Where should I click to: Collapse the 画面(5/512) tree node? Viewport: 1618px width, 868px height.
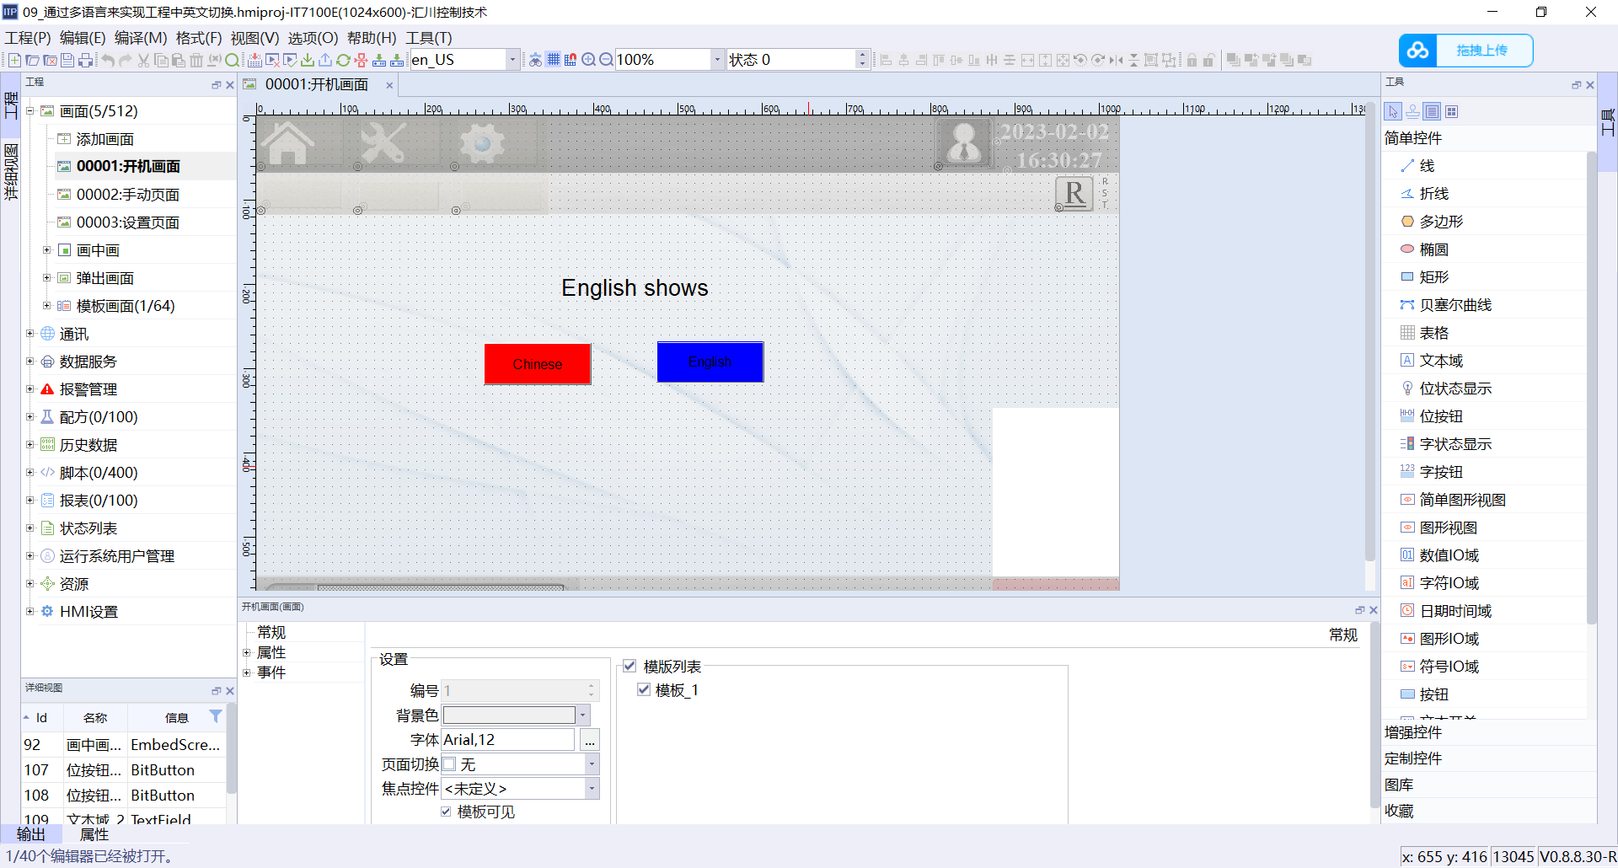click(x=30, y=110)
